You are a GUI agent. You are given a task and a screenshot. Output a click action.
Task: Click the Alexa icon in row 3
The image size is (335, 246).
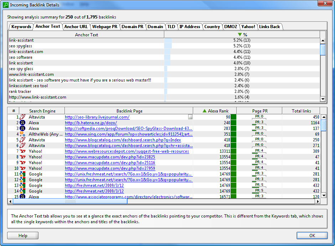tap(22, 129)
